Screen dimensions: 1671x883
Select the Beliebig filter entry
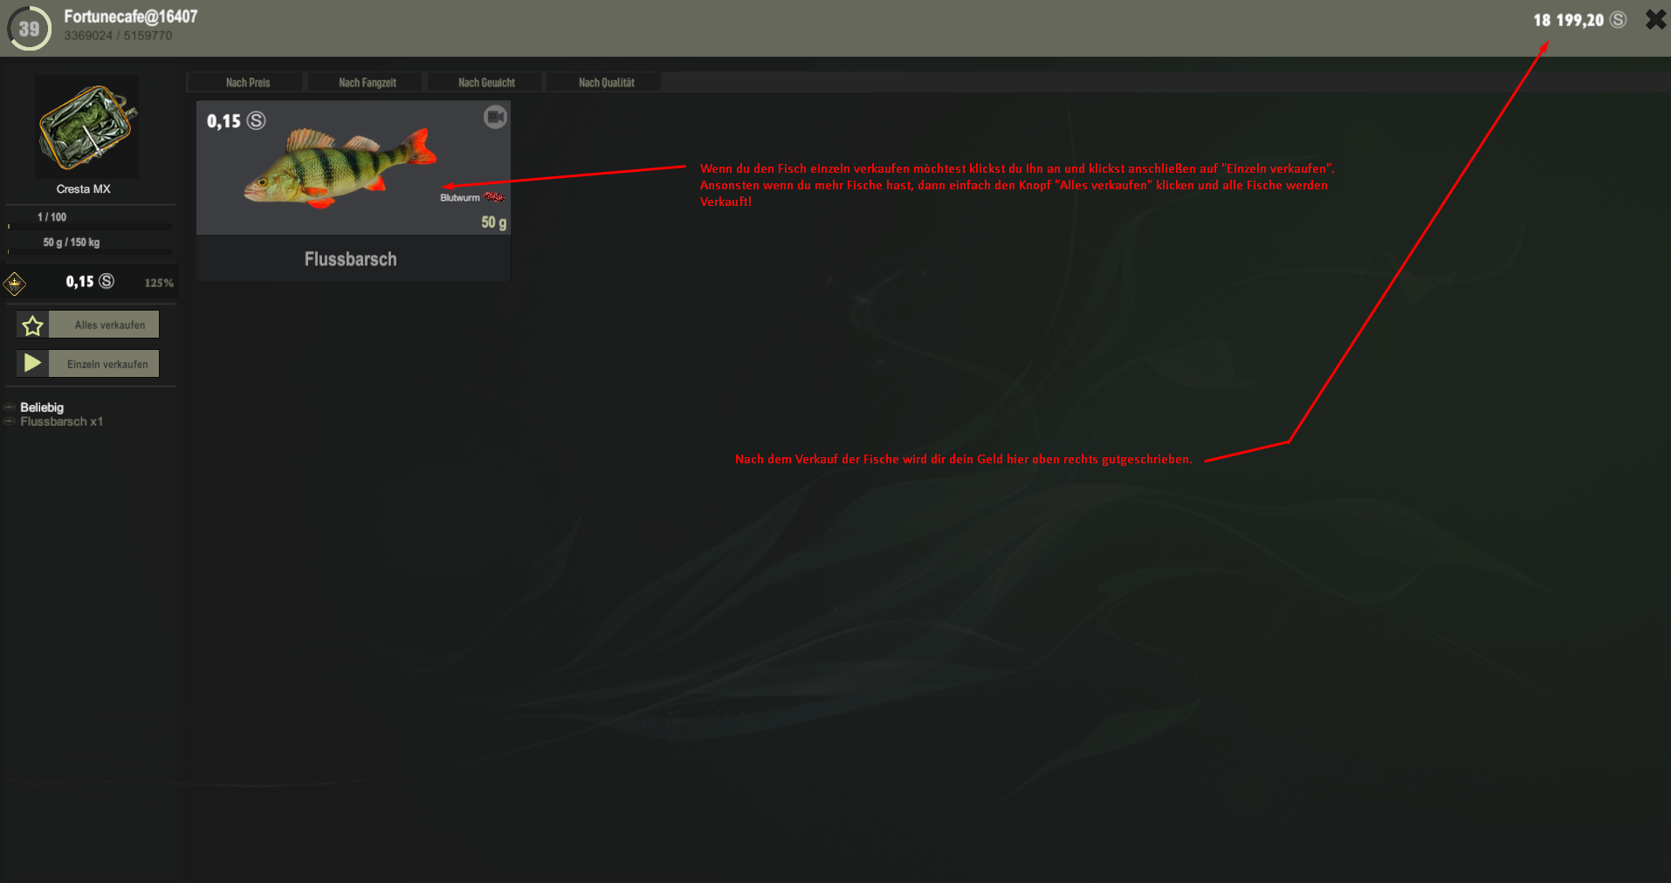[42, 407]
